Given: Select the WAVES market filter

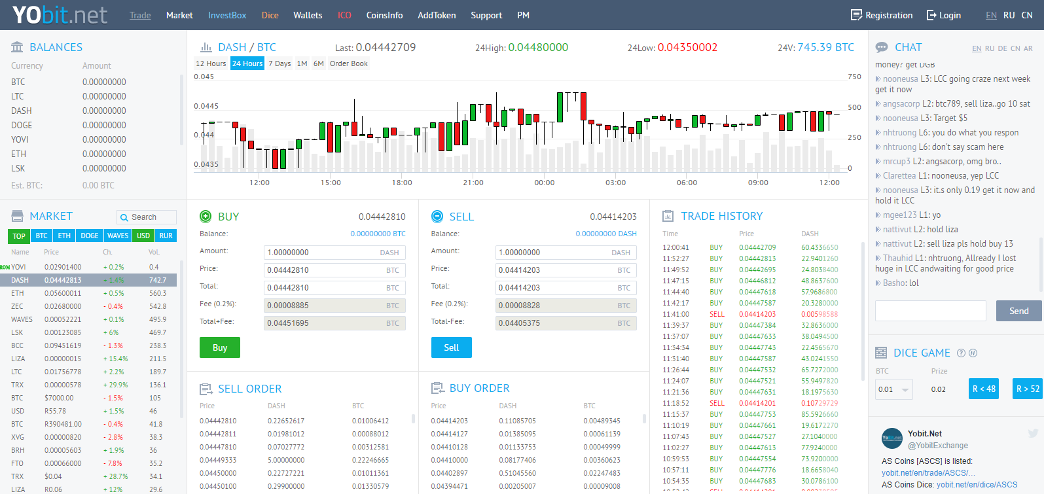Looking at the screenshot, I should [118, 236].
